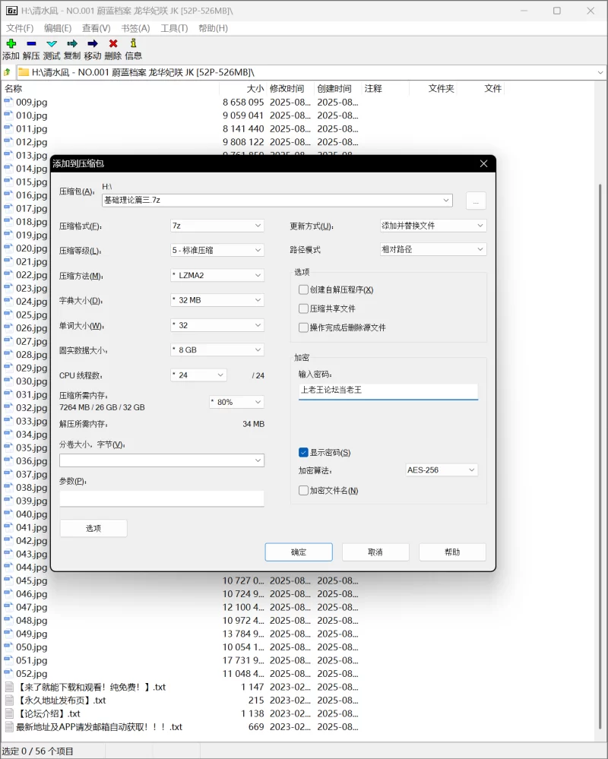608x759 pixels.
Task: Click the up-folder icon beside address bar
Action: coord(8,72)
